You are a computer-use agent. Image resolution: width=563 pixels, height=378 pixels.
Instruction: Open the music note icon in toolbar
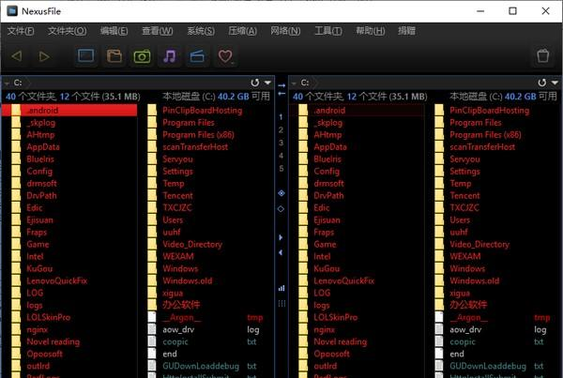tap(169, 56)
